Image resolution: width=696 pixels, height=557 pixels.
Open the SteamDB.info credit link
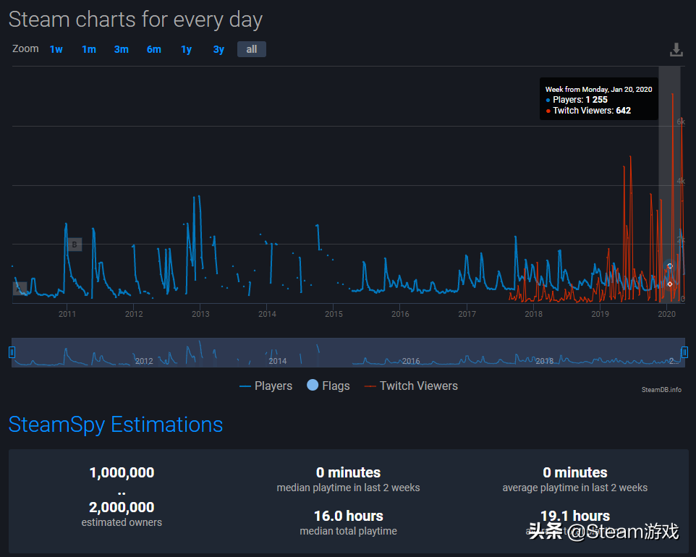click(x=661, y=390)
